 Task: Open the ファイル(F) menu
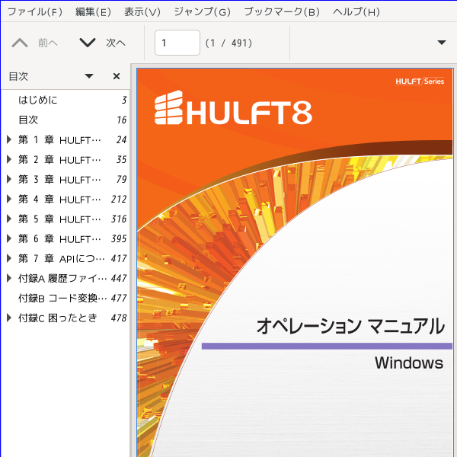[35, 11]
